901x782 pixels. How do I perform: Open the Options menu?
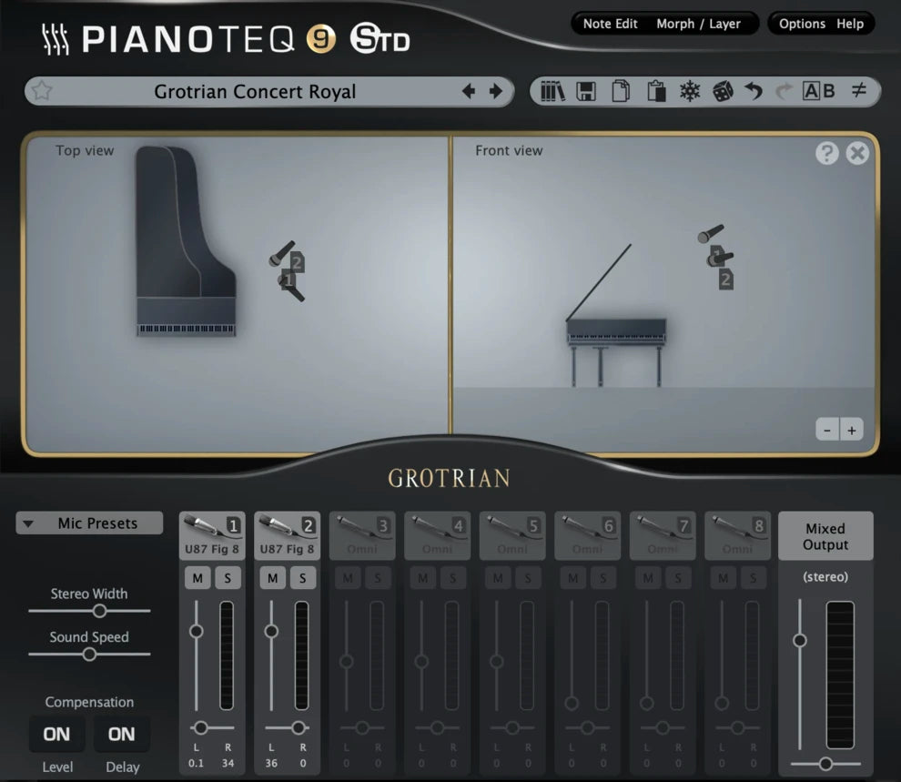point(802,24)
